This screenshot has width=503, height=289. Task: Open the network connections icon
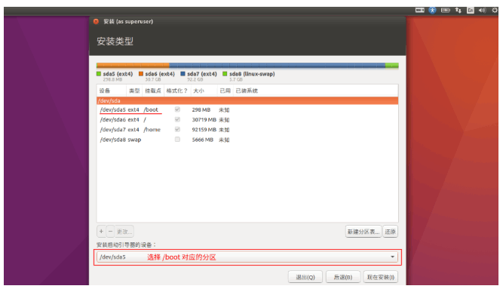pos(458,11)
